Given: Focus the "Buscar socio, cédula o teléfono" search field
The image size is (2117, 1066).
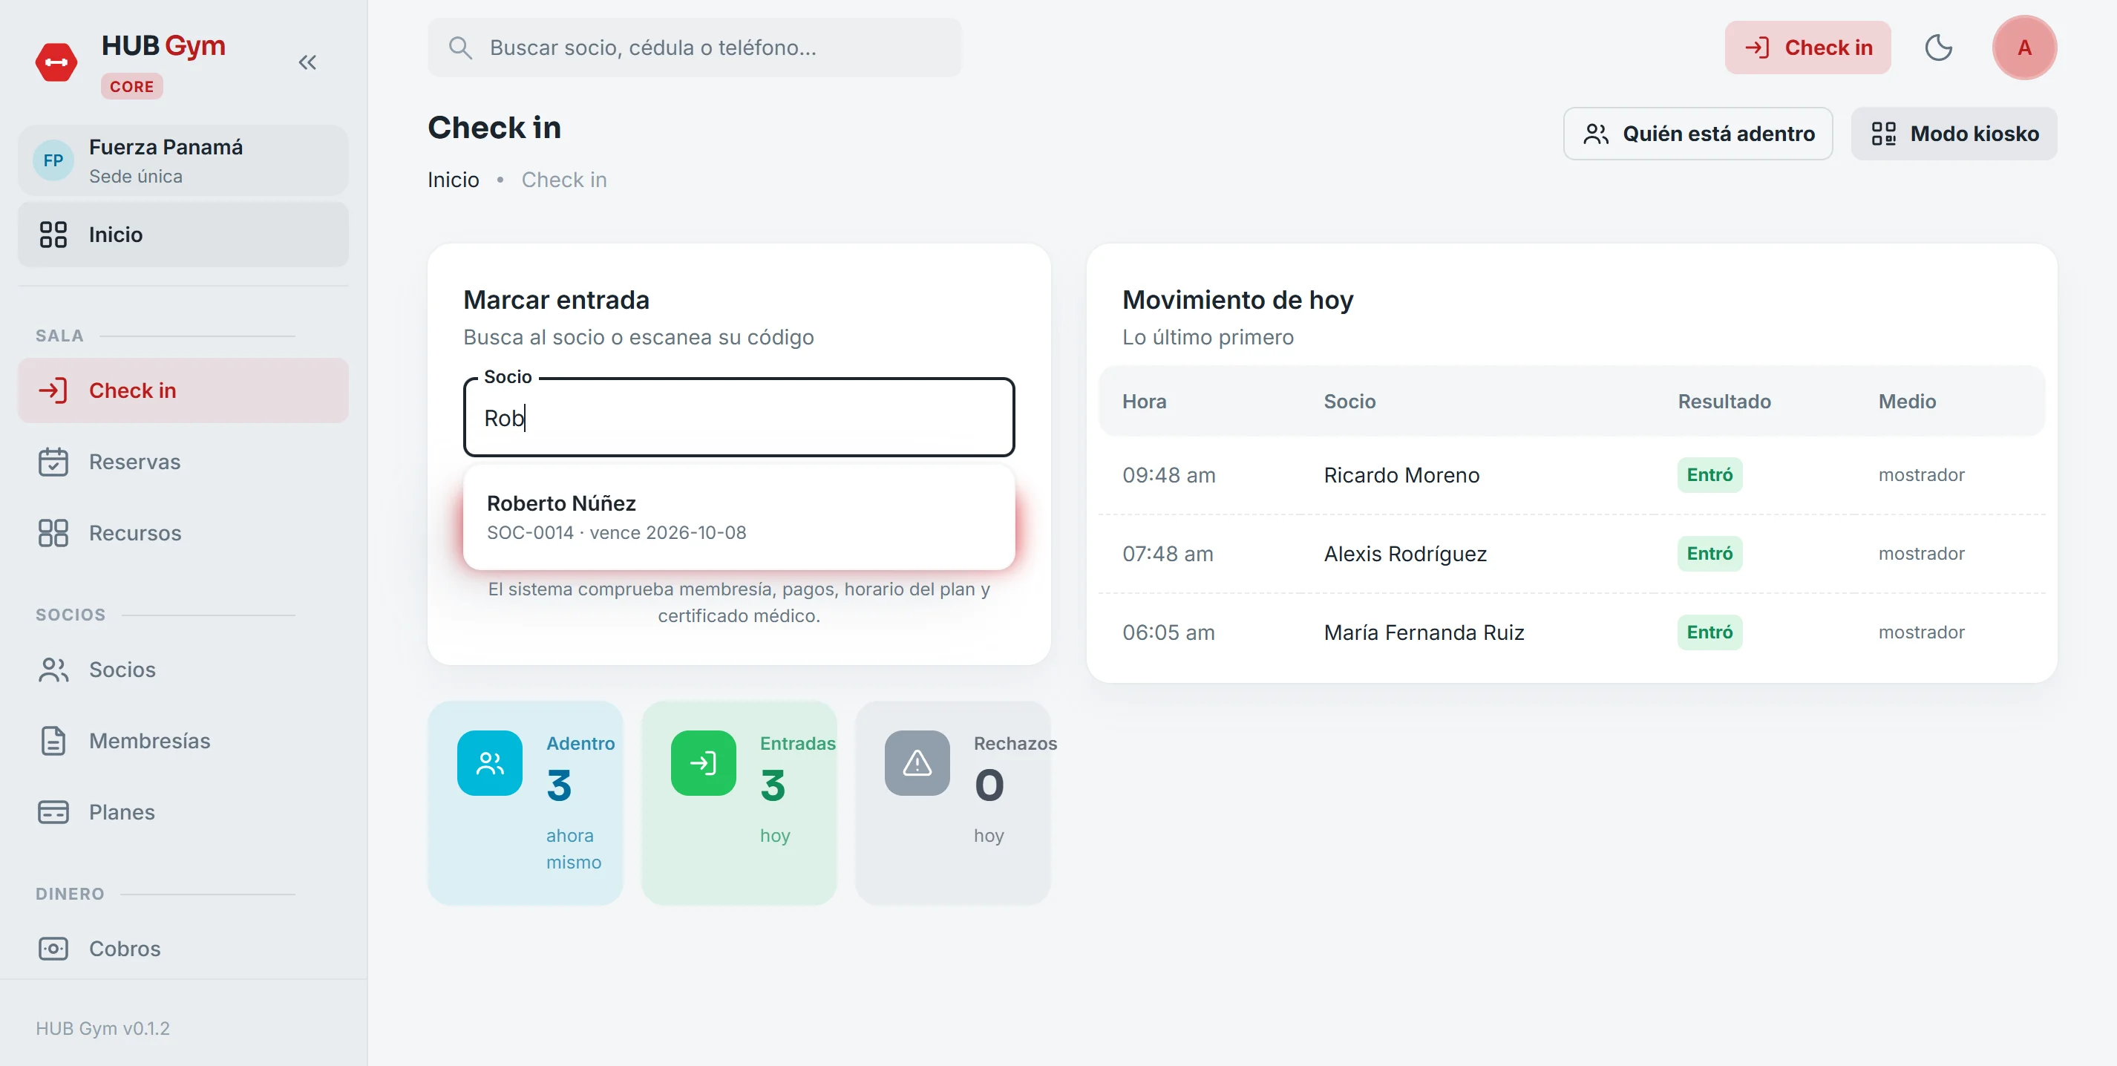Looking at the screenshot, I should pyautogui.click(x=695, y=48).
